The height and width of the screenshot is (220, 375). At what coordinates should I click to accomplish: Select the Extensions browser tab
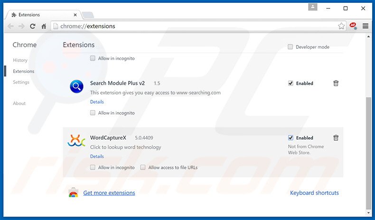[43, 15]
